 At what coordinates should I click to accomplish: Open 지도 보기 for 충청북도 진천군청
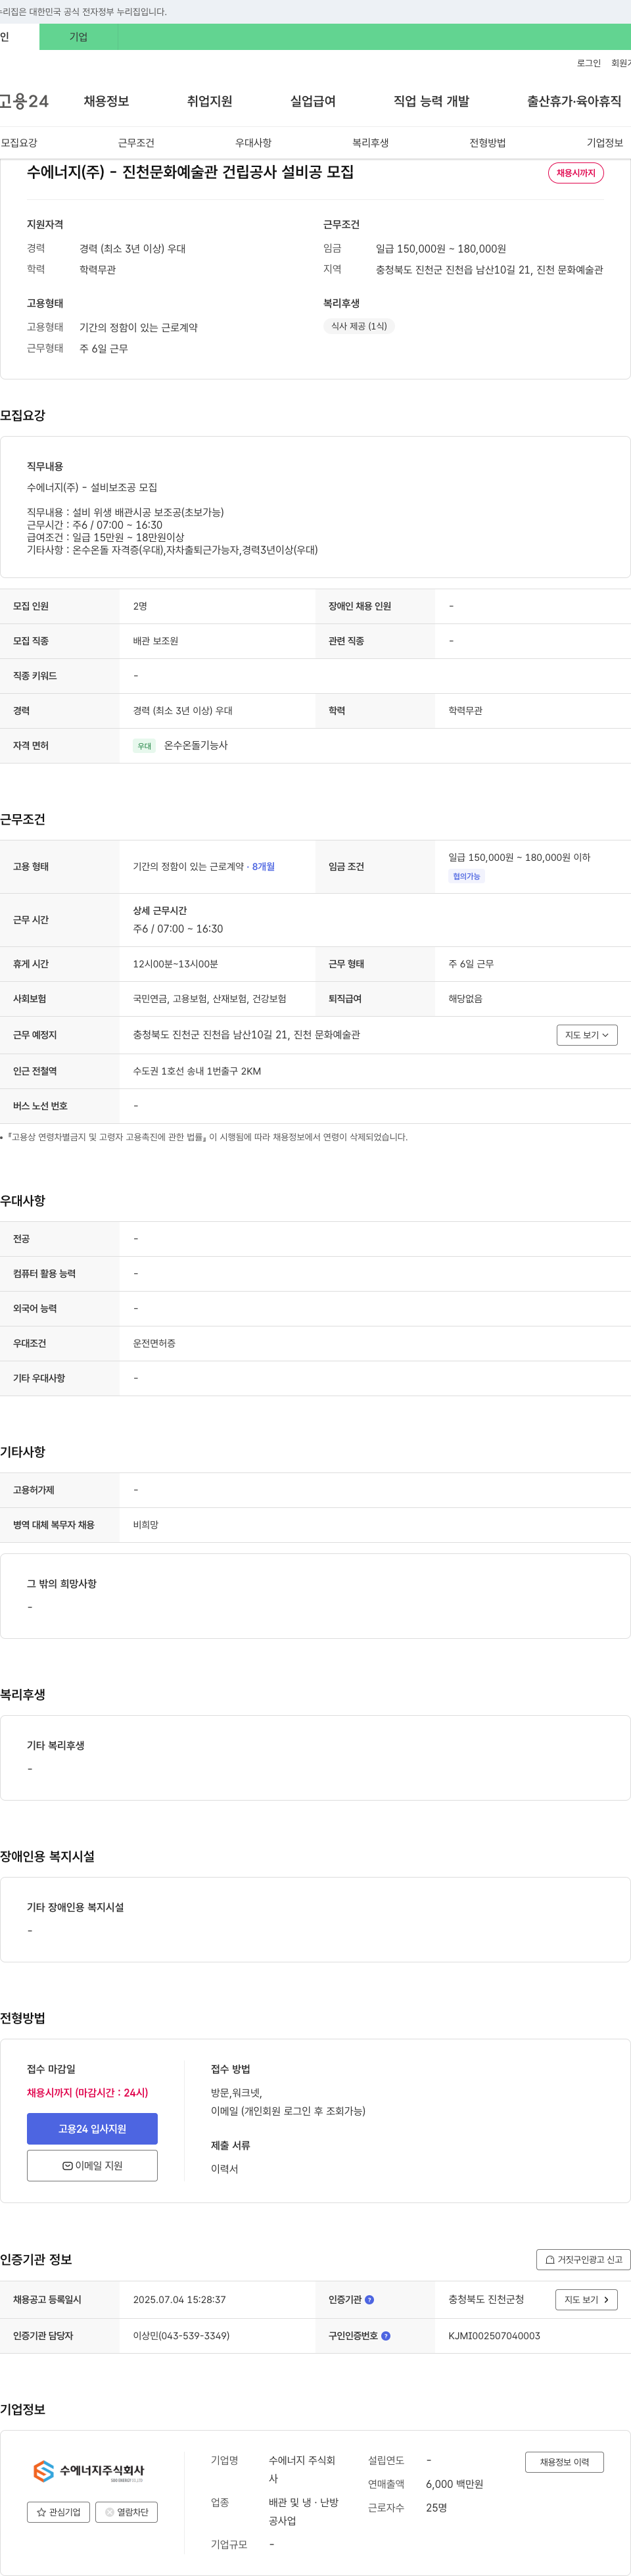pos(586,2300)
